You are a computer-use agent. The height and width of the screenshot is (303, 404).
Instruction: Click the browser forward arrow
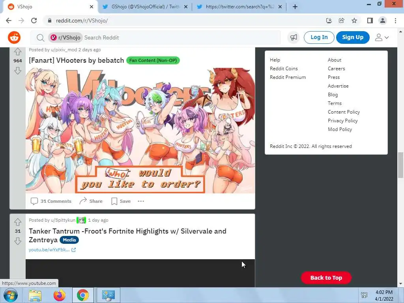(21, 21)
